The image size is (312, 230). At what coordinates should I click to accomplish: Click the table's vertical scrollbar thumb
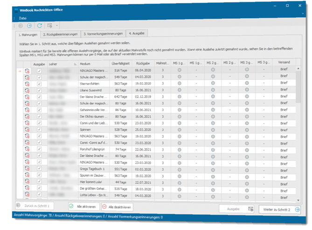click(x=298, y=87)
